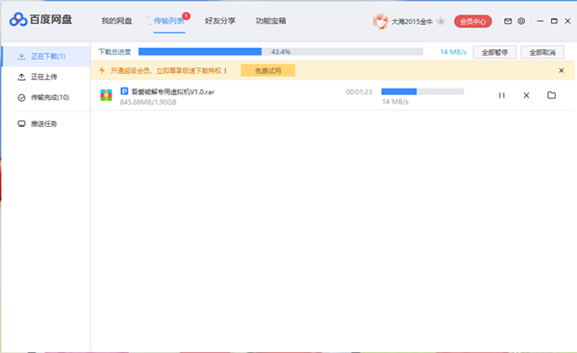Select 正在下载(1) in sidebar
The width and height of the screenshot is (577, 353).
point(46,57)
